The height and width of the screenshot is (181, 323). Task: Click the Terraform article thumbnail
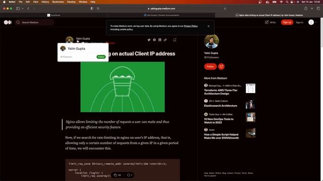pos(250,88)
